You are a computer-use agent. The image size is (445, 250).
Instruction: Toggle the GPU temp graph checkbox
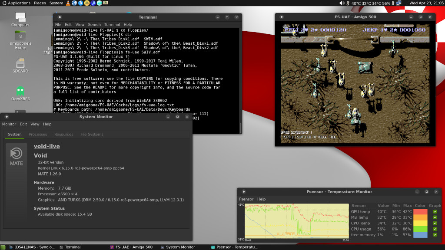click(435, 212)
